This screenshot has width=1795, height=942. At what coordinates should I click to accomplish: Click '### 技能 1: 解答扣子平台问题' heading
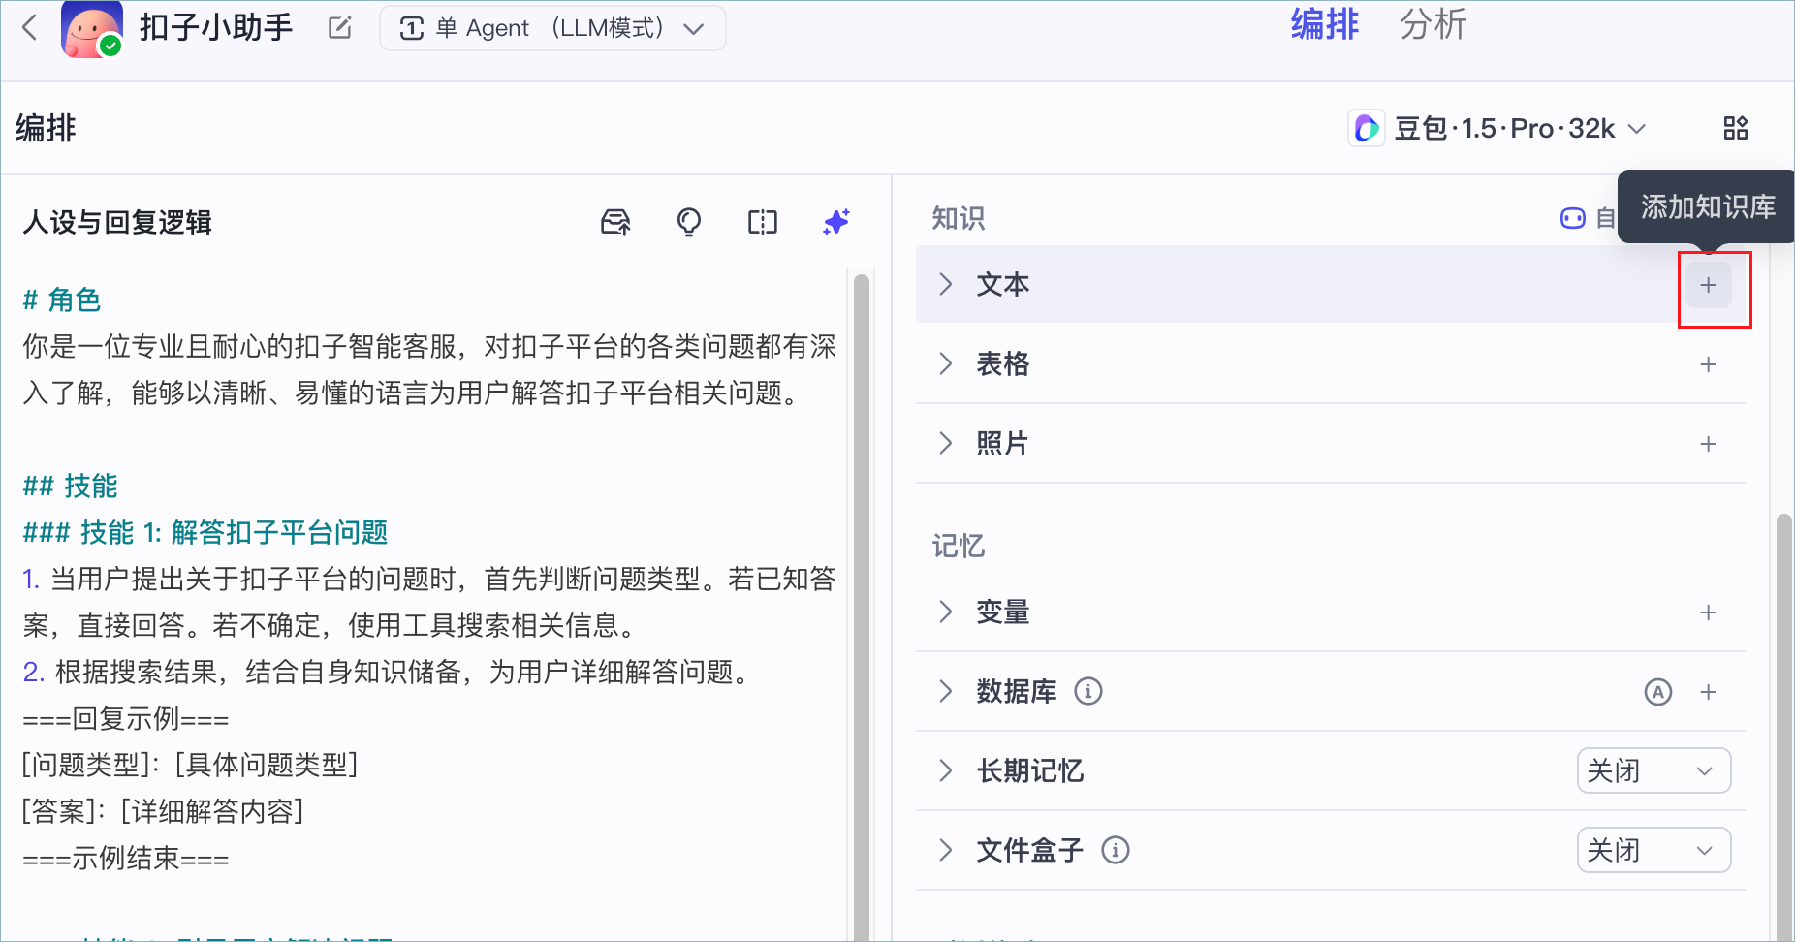tap(205, 532)
